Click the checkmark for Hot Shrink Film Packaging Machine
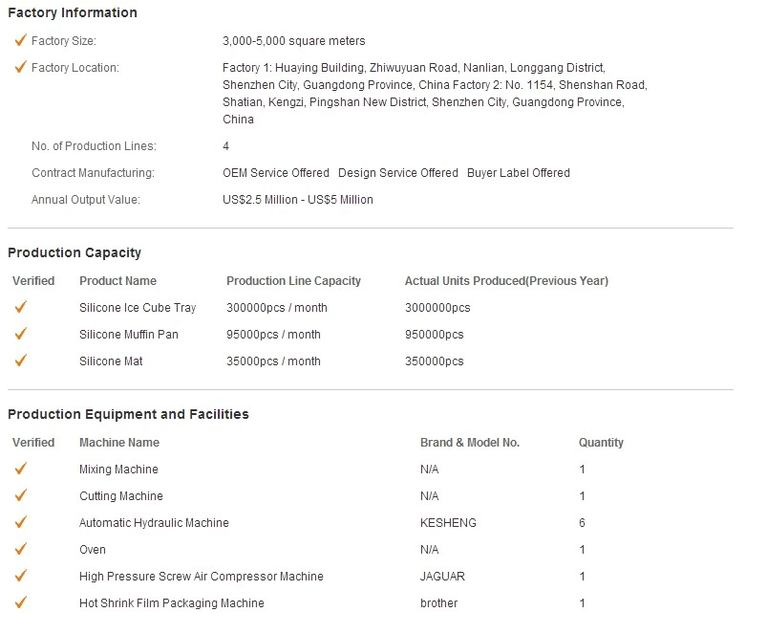 tap(21, 602)
